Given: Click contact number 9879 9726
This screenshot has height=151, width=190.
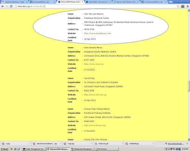Looking at the screenshot, I should click(x=89, y=29).
